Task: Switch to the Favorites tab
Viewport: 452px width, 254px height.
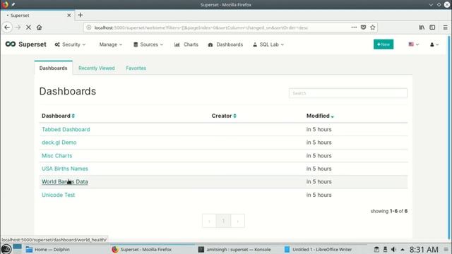Action: (136, 68)
